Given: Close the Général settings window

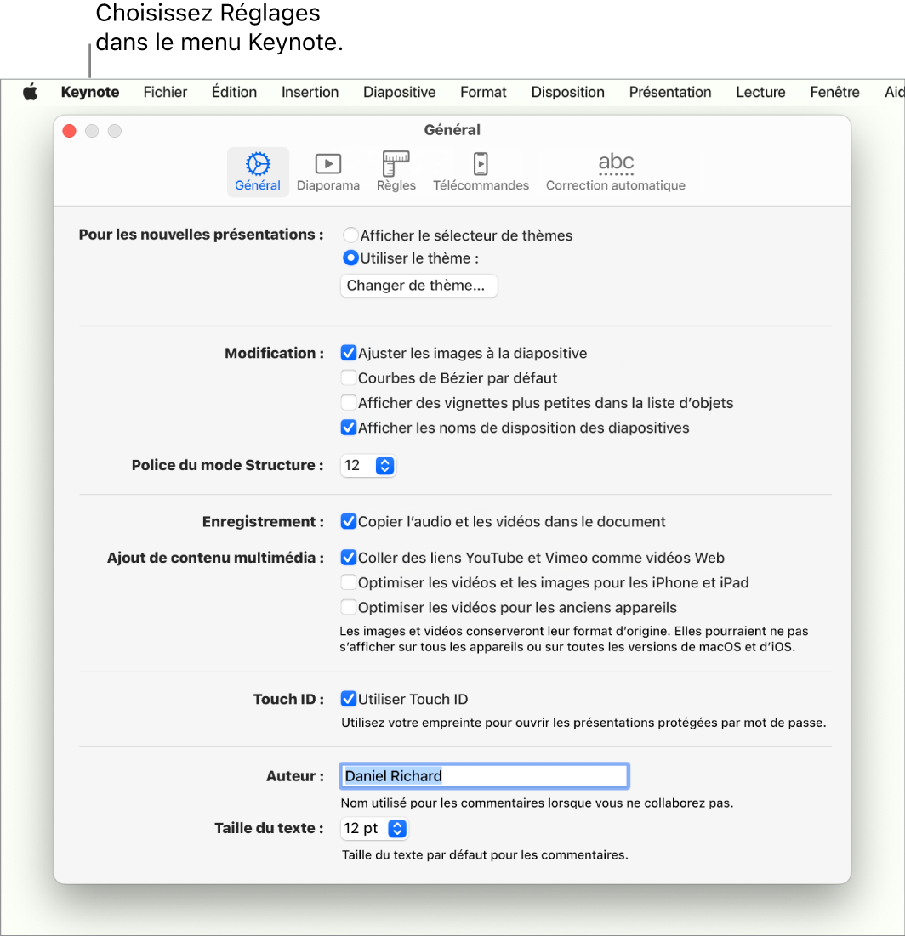Looking at the screenshot, I should click(x=69, y=131).
